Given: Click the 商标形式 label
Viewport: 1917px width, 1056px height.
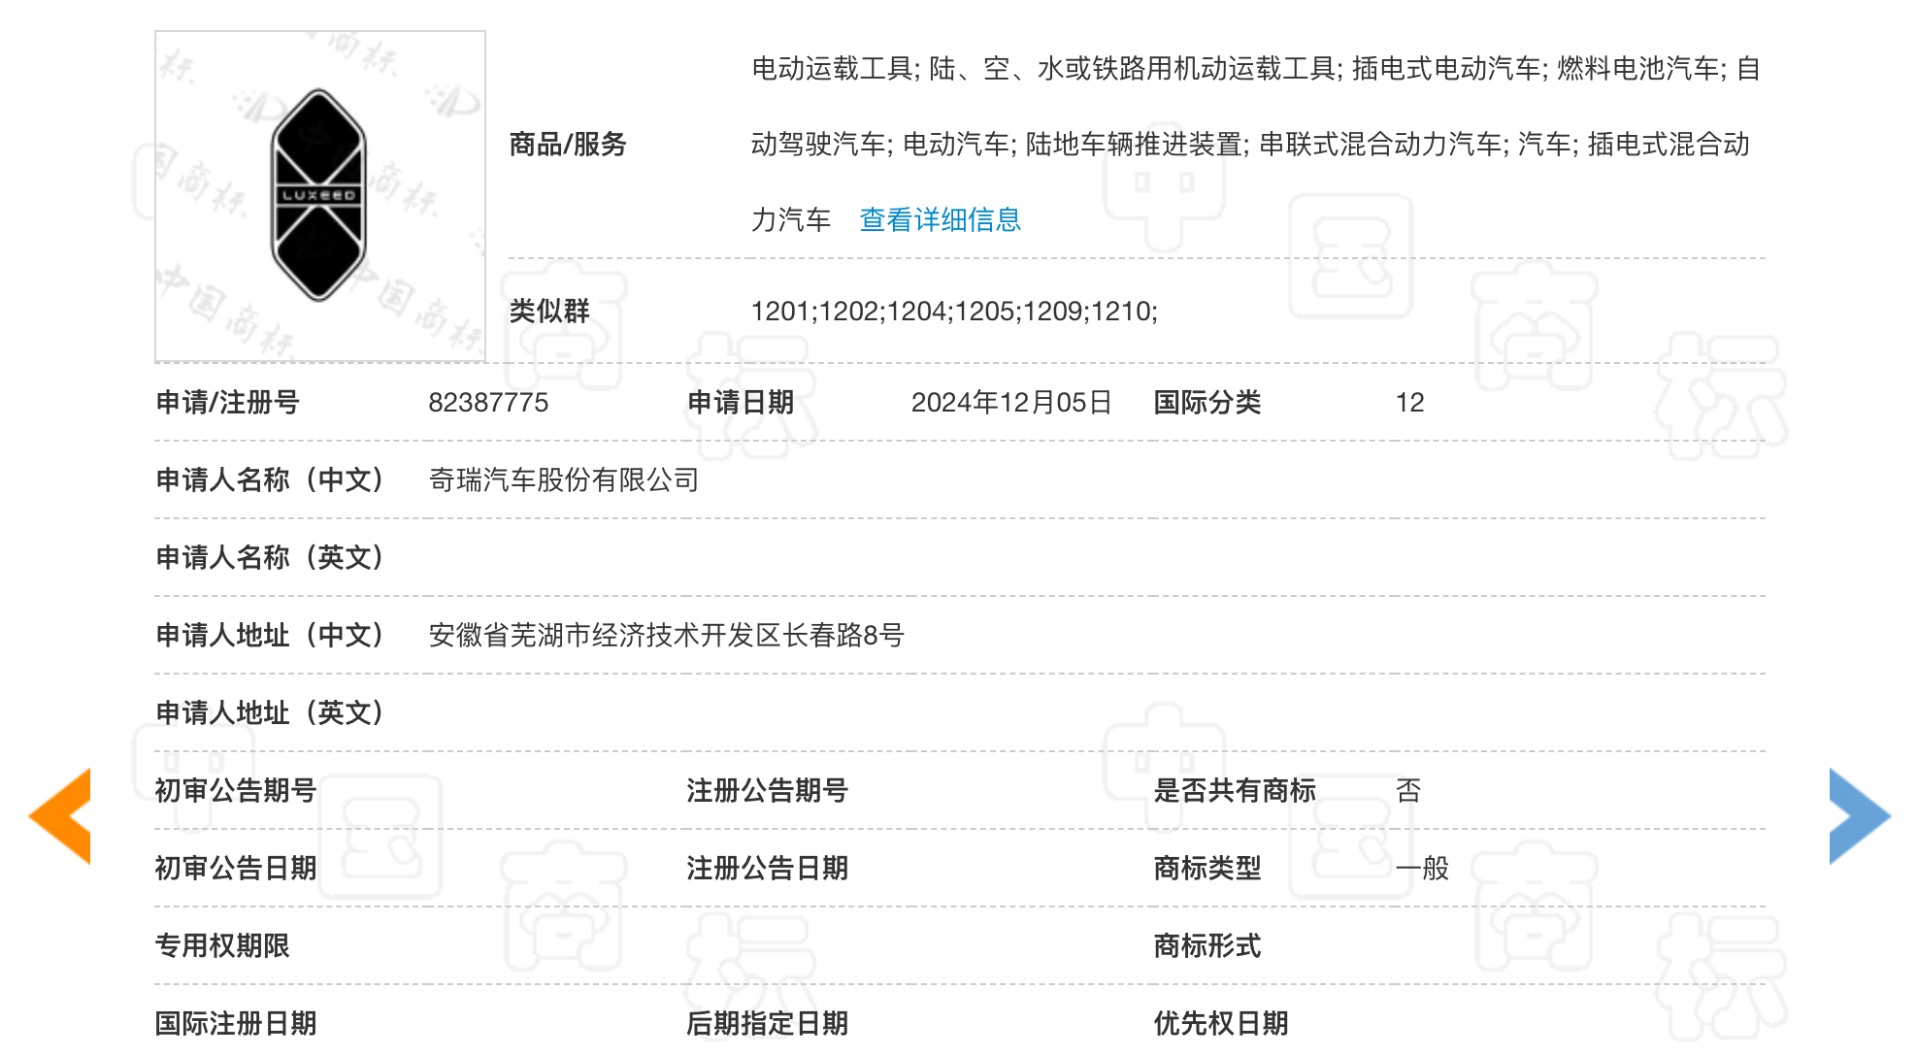Looking at the screenshot, I should click(x=1207, y=946).
